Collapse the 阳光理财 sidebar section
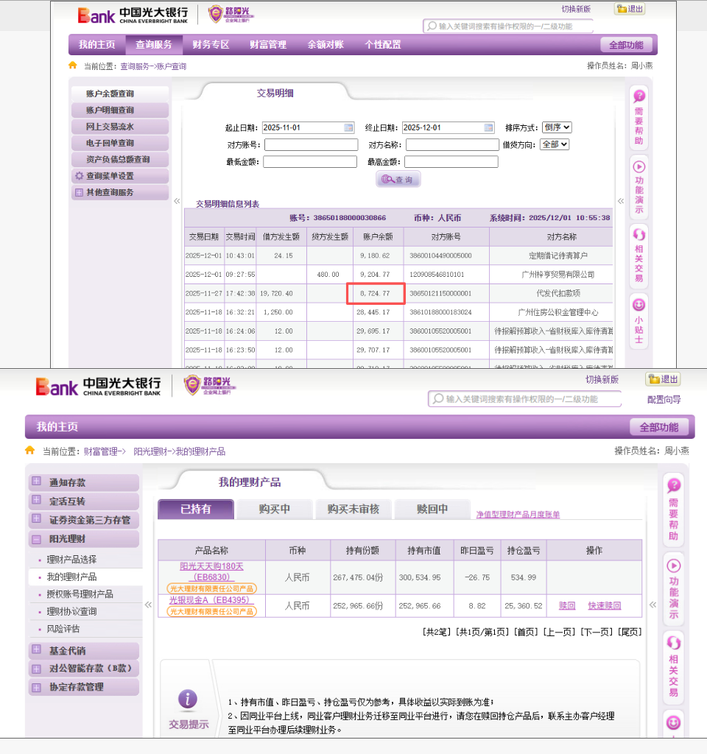707x754 pixels. click(35, 539)
